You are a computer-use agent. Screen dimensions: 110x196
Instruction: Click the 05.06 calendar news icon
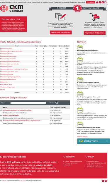coord(80,93)
